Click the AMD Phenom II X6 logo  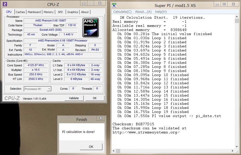[90, 28]
